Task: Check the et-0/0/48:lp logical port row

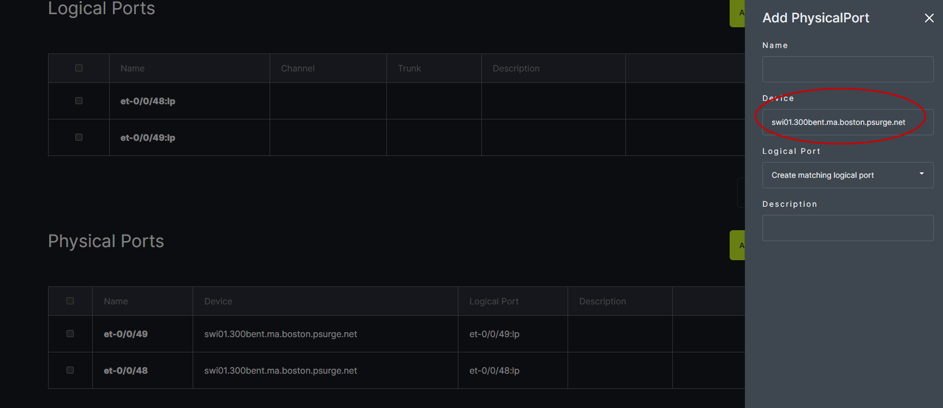Action: pyautogui.click(x=79, y=101)
